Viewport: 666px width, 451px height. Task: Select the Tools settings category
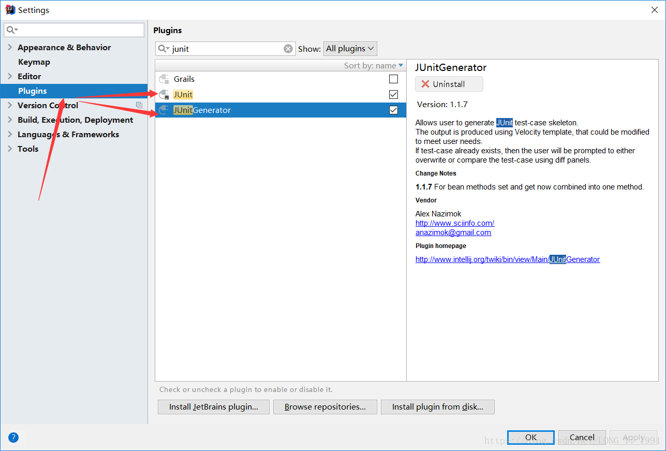click(x=28, y=149)
